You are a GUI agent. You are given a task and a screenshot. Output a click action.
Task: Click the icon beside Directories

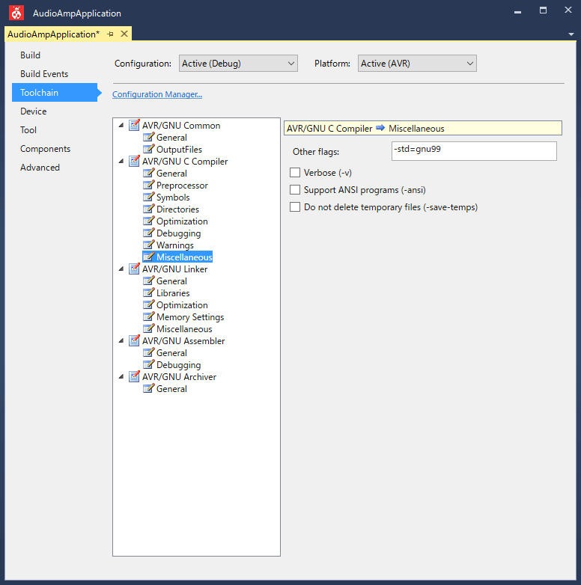[x=148, y=209]
